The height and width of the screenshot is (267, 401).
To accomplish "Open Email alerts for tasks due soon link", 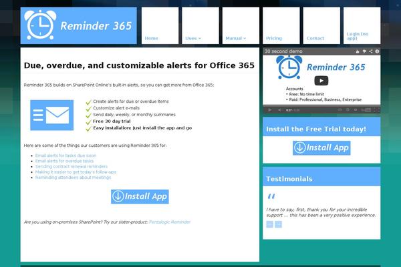I will click(65, 156).
